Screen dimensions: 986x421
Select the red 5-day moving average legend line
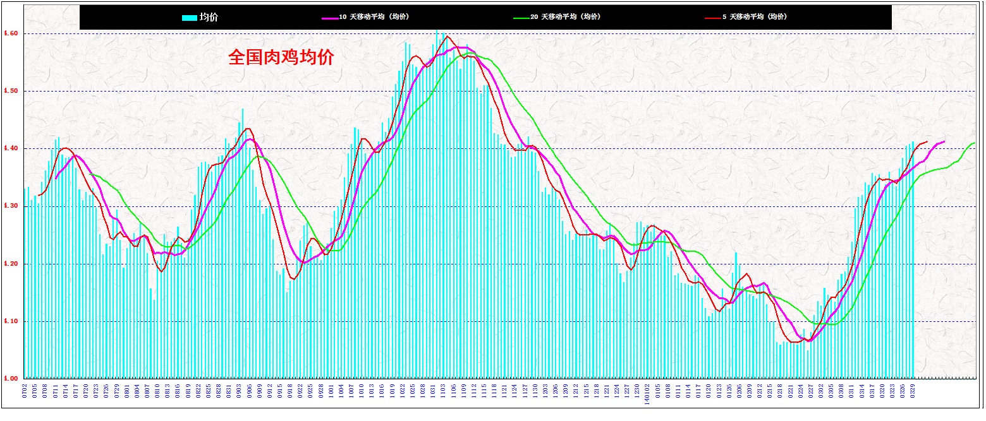click(712, 18)
